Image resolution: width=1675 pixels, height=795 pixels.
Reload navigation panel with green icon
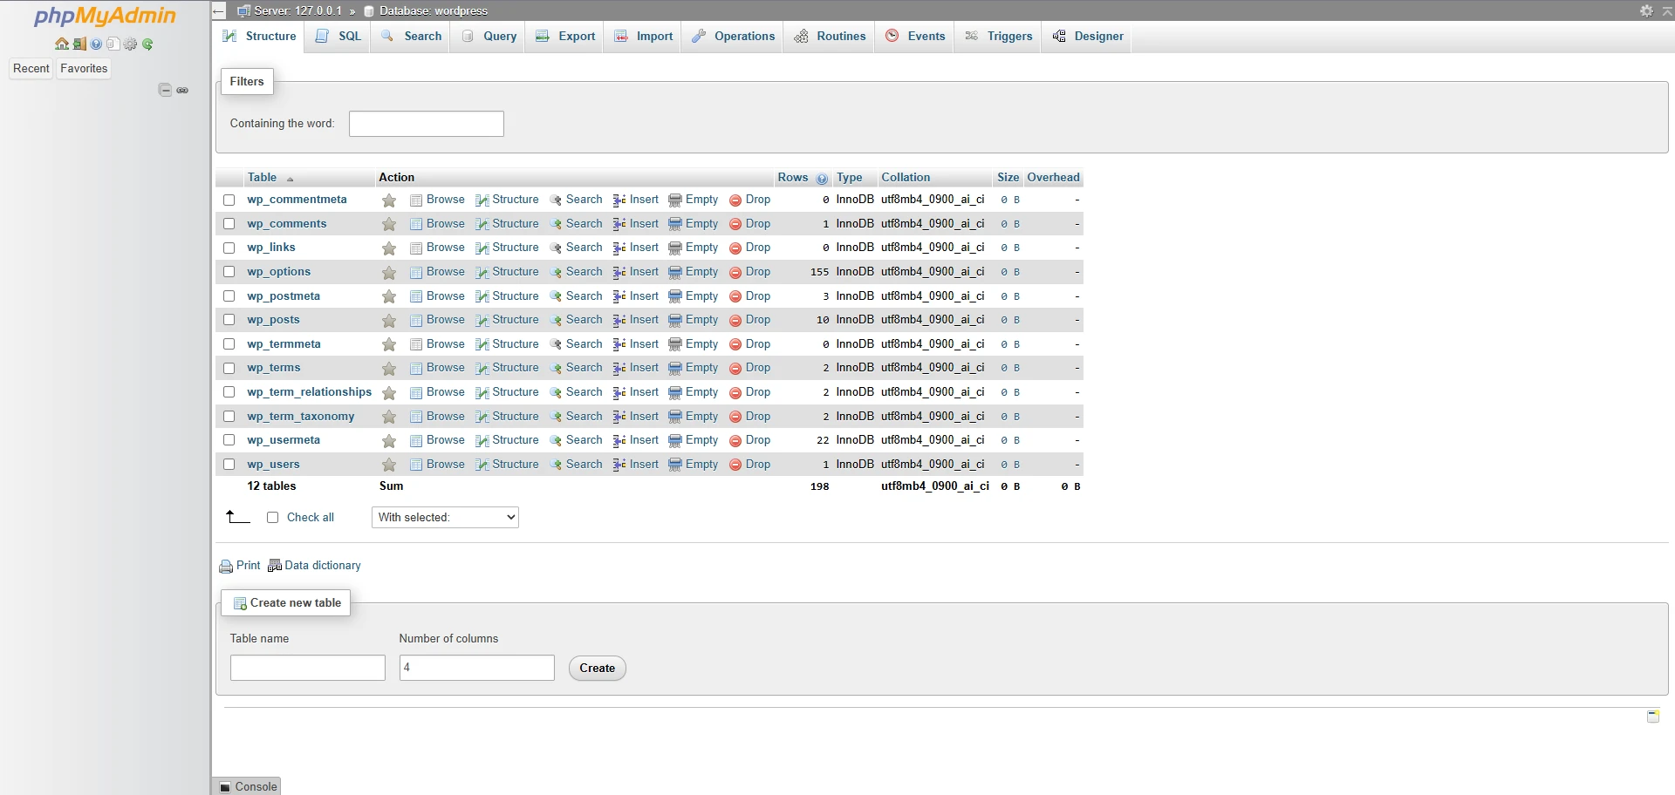coord(147,44)
